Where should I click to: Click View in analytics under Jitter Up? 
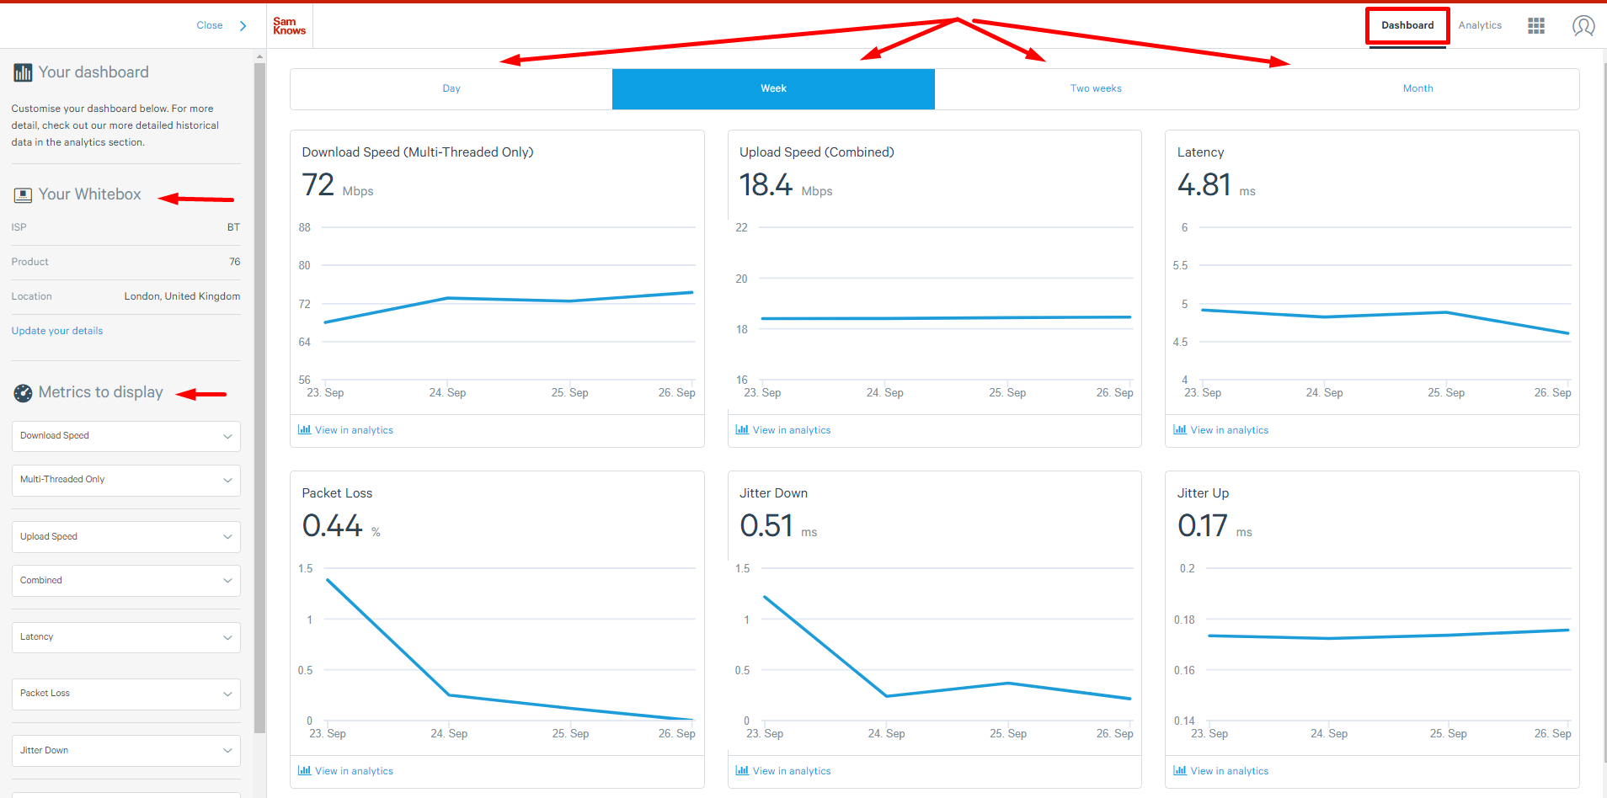[x=1229, y=771]
